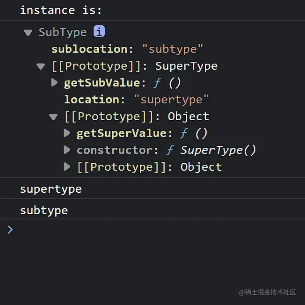Screen dimensions: 305x305
Task: Click the getSuperValue property label
Action: (121, 133)
